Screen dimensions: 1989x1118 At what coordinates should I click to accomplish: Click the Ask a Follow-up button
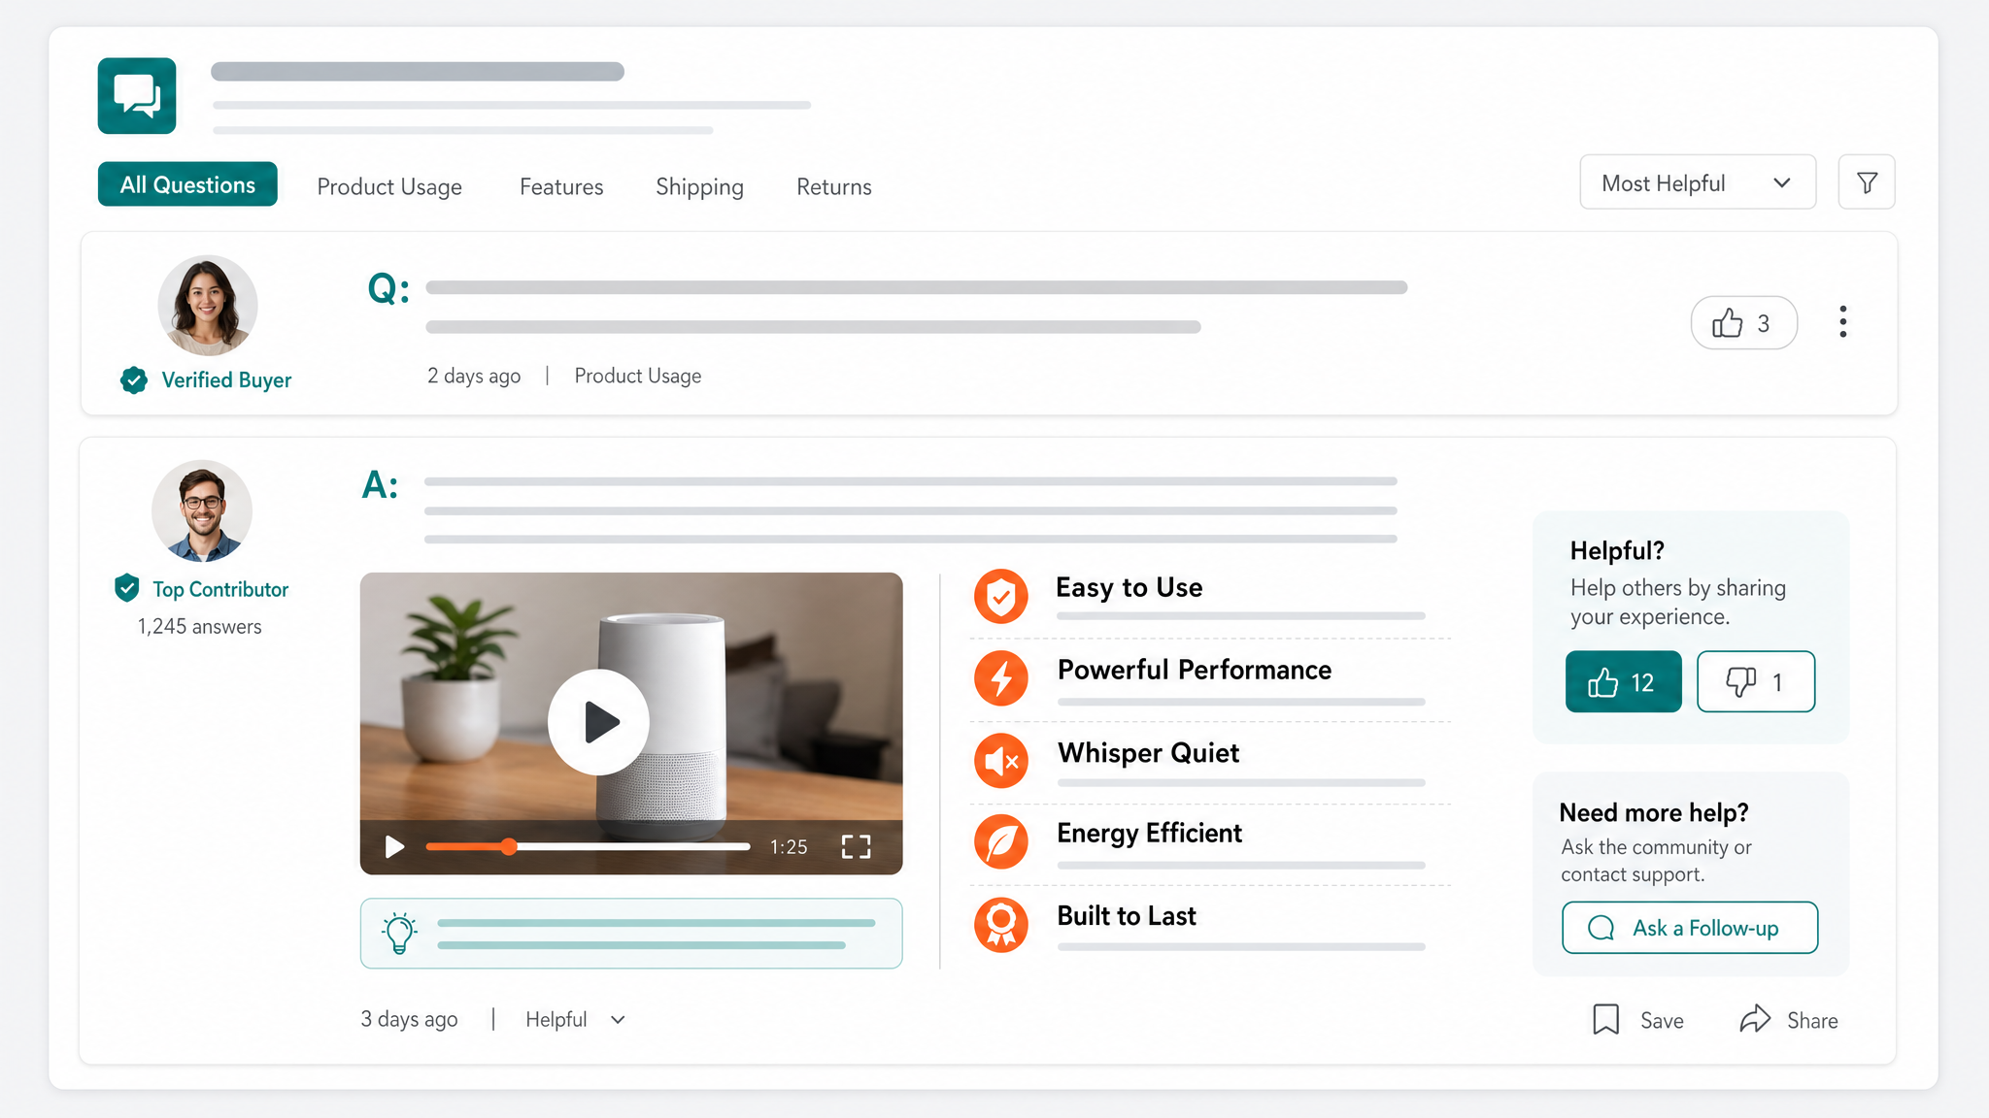[x=1690, y=928]
